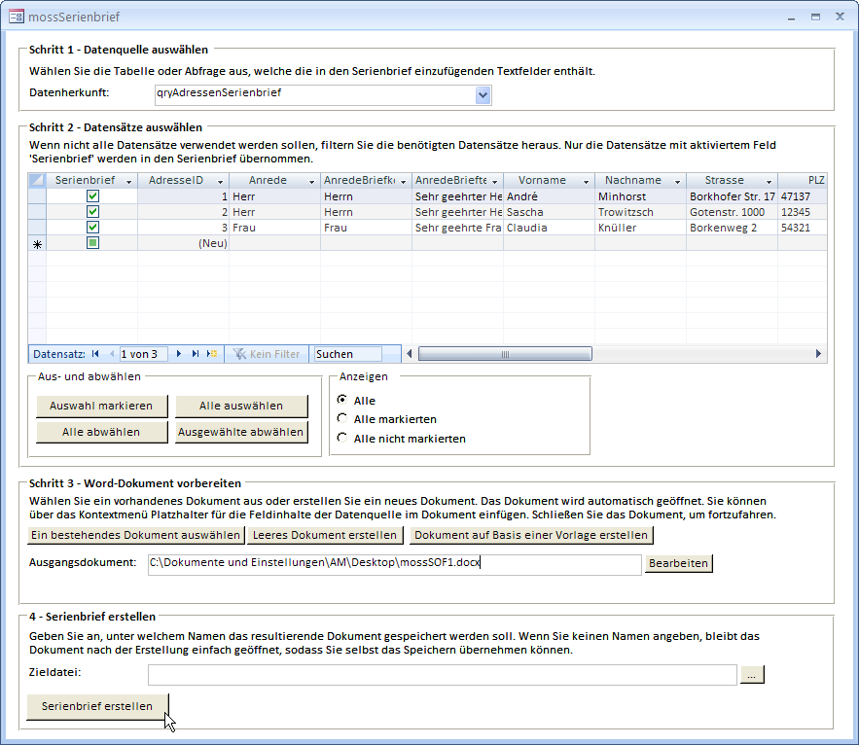Image resolution: width=859 pixels, height=745 pixels.
Task: Click the select-all corner of the datasheet
Action: coord(37,180)
